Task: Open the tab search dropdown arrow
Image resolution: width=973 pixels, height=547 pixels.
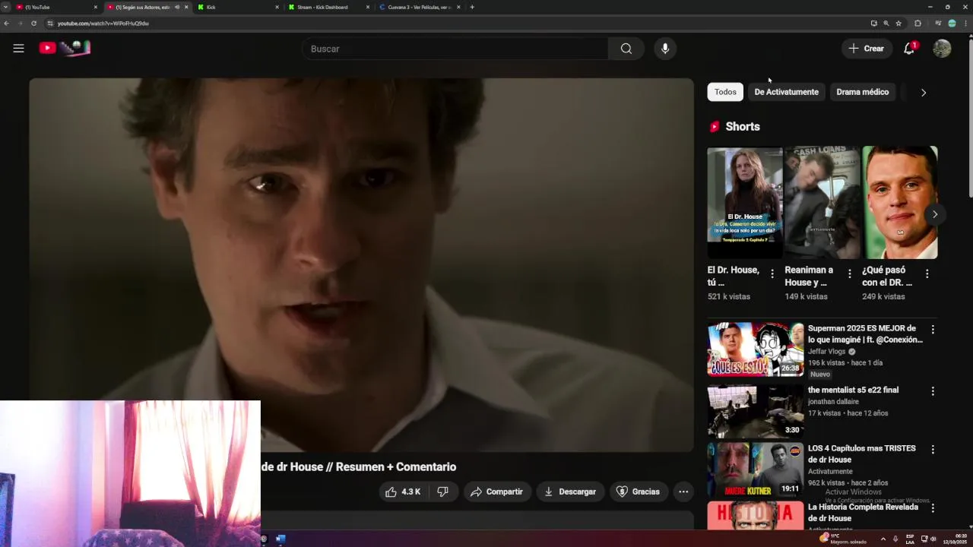Action: (x=5, y=7)
